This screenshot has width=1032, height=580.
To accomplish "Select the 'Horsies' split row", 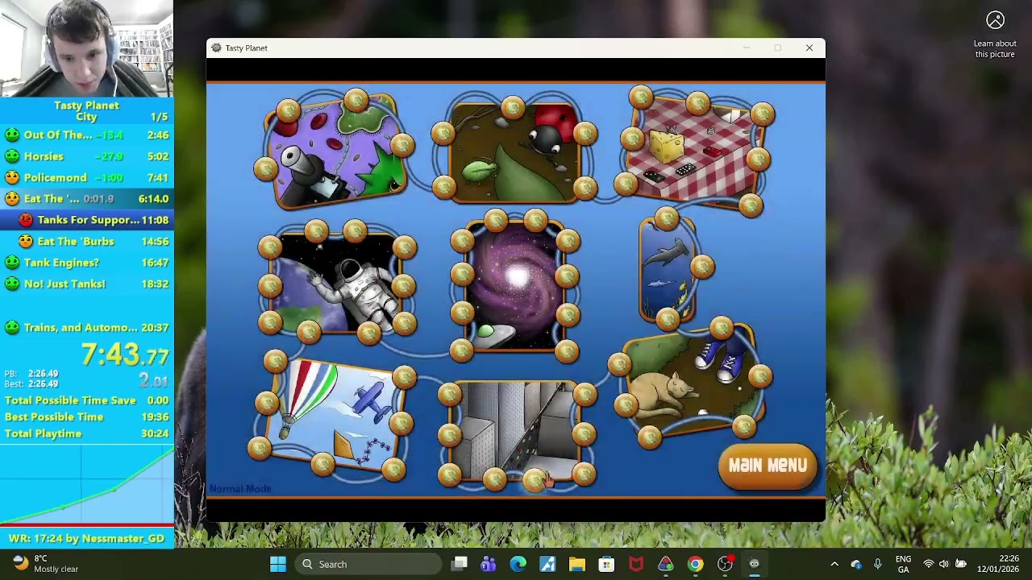I will pyautogui.click(x=86, y=156).
